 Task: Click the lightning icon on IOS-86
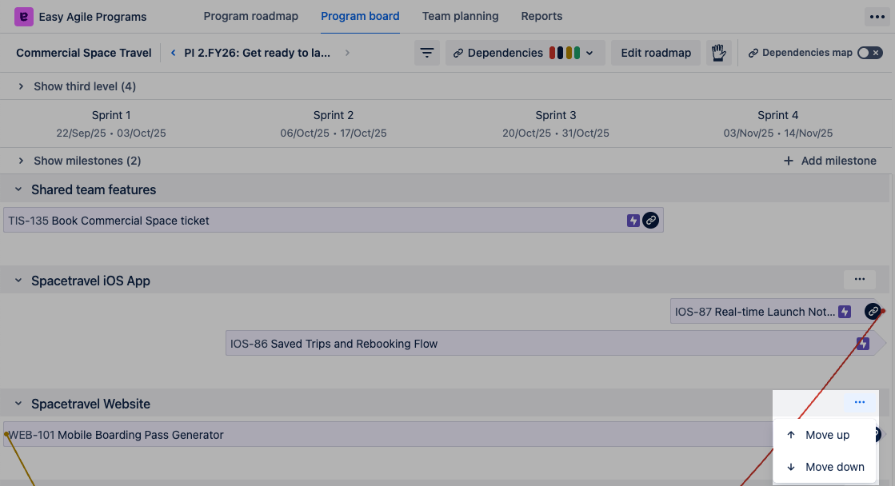click(862, 344)
